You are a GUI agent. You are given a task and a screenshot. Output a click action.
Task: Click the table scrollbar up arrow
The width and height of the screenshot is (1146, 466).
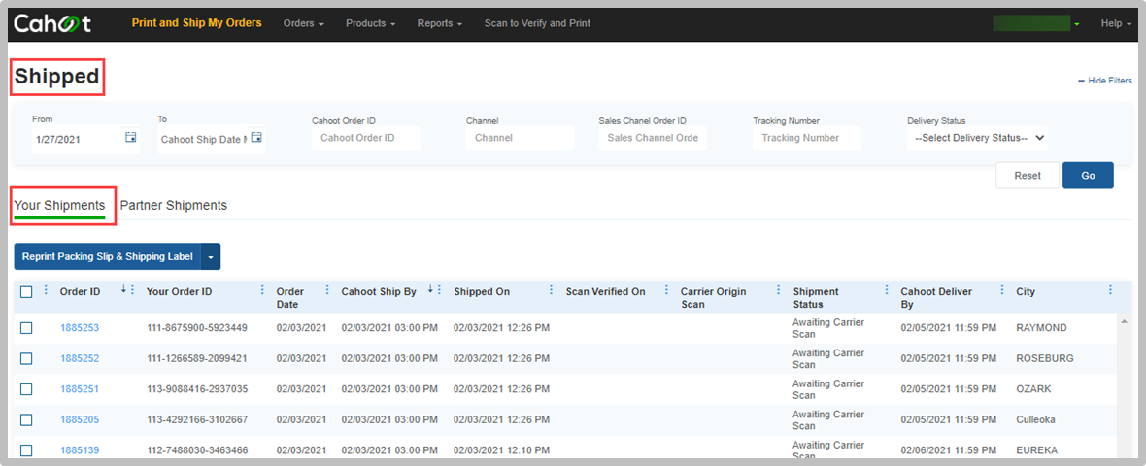click(1123, 321)
